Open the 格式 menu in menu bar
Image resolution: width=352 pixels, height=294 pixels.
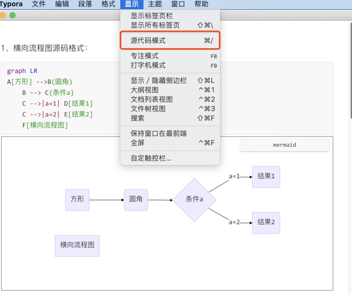pyautogui.click(x=109, y=4)
